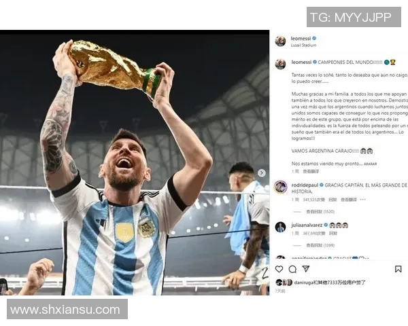Share post using the paper plane icon
The width and height of the screenshot is (408, 326).
306,269
